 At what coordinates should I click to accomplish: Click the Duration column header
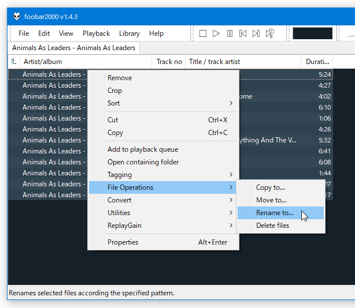point(317,62)
